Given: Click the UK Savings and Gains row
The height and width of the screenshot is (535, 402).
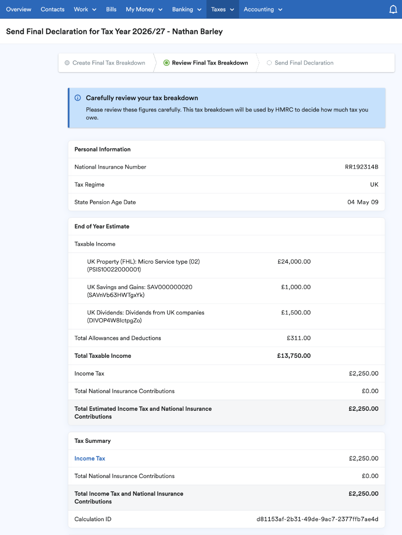Looking at the screenshot, I should pyautogui.click(x=226, y=291).
